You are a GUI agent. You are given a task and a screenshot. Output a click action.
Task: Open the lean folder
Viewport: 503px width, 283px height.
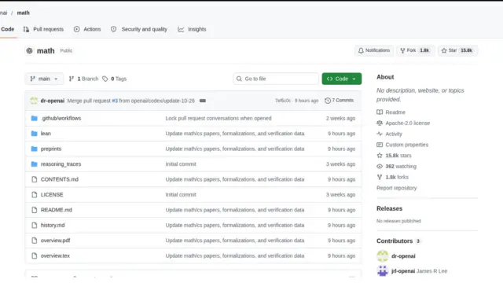46,134
